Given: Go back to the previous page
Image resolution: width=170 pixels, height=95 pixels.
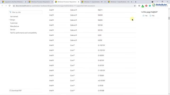Looking at the screenshot, I should click(2, 6).
